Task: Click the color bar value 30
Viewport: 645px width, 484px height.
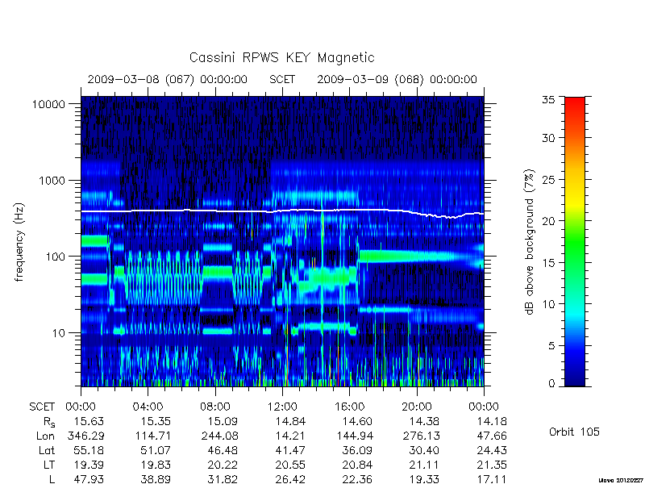Action: point(548,138)
